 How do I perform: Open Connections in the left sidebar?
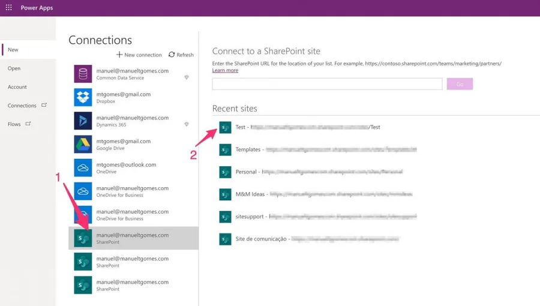(x=22, y=106)
